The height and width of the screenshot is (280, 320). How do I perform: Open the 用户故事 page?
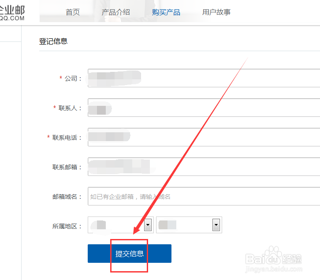point(216,12)
